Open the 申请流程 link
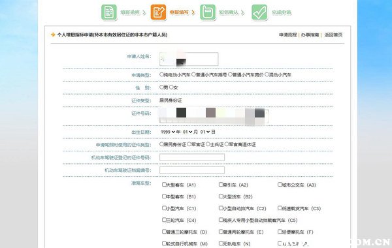Screen dimensions: 392x248 point(287,35)
